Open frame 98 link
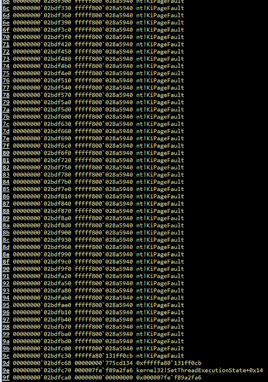The height and width of the screenshot is (382, 268). click(6, 326)
